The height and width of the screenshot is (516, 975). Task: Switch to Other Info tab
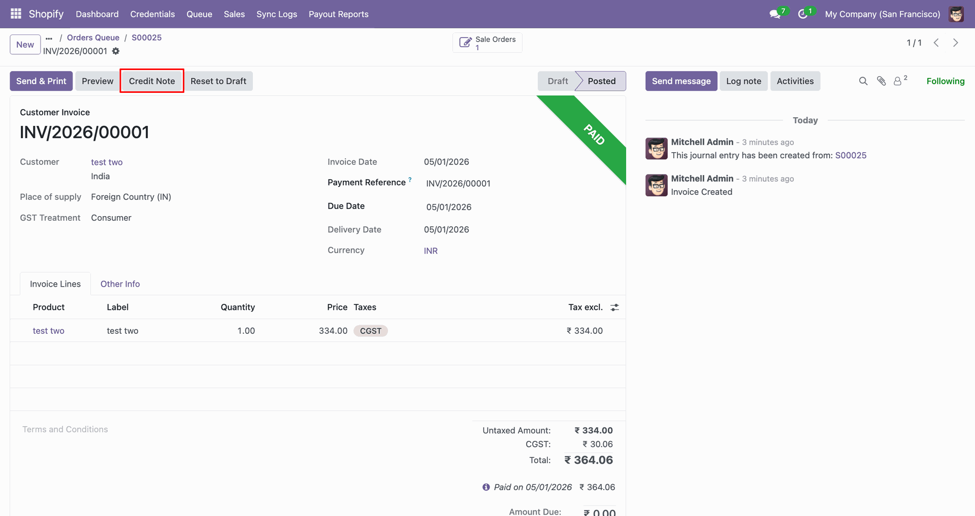120,284
